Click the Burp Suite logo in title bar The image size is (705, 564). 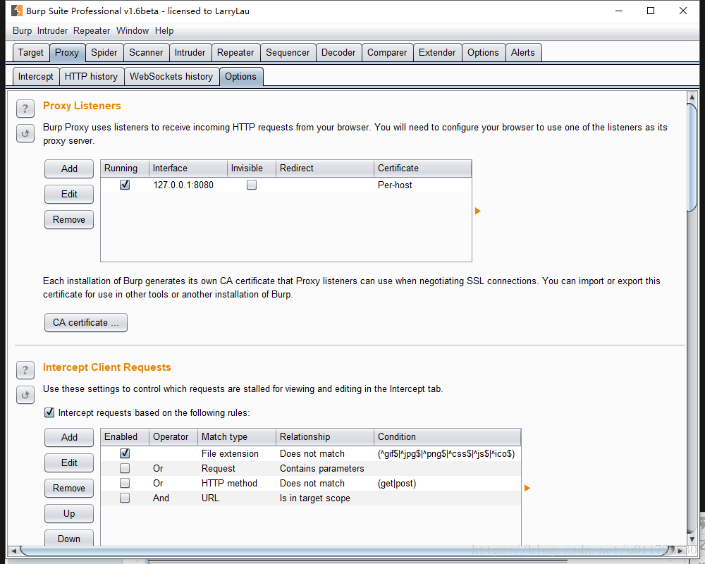click(17, 11)
